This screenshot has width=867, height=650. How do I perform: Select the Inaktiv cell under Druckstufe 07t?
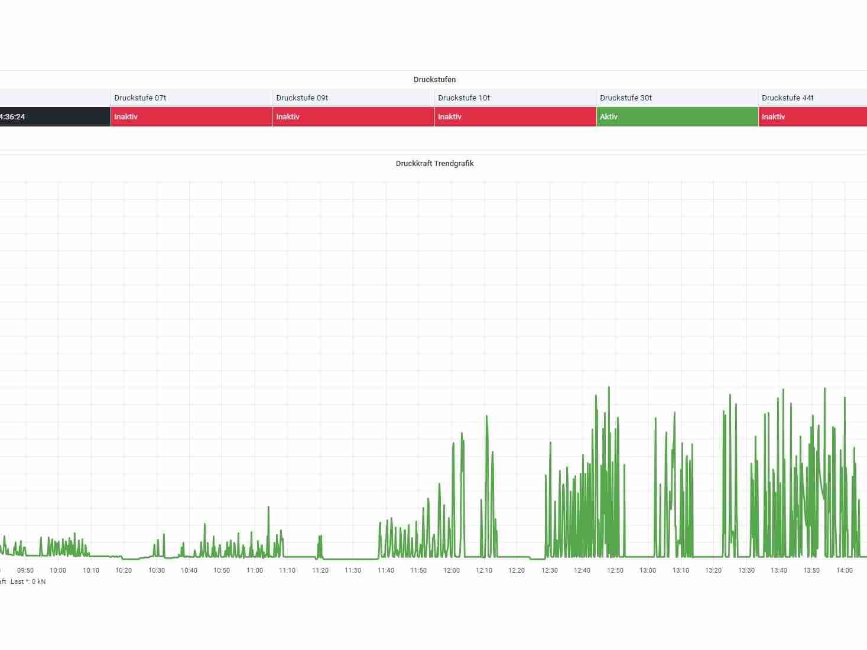(x=191, y=117)
